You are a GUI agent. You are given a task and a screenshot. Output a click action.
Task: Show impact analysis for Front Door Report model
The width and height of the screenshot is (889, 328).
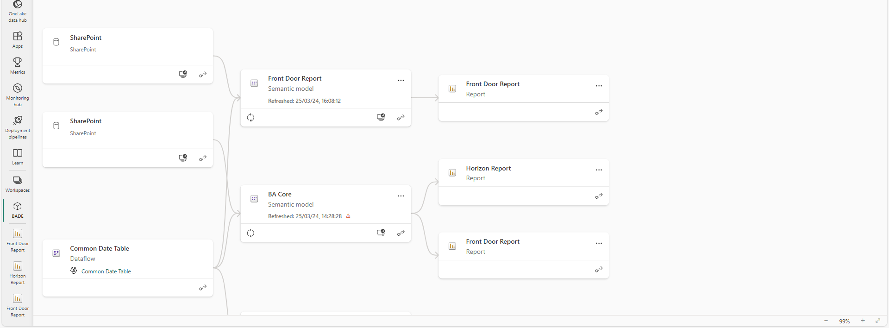click(381, 117)
